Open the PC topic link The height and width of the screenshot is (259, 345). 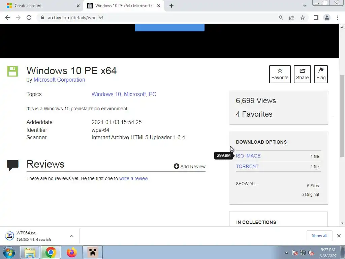coord(153,94)
